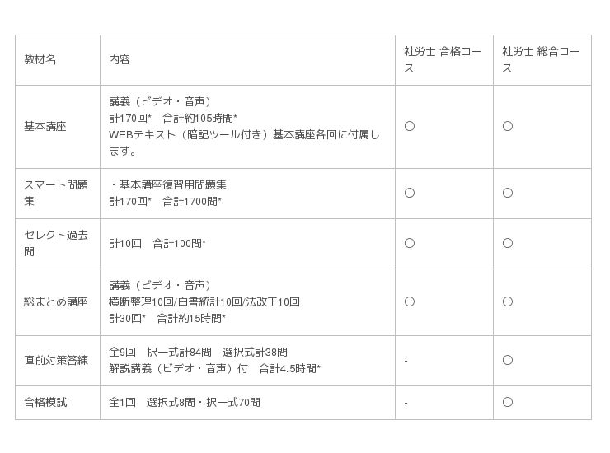The width and height of the screenshot is (610, 453).
Task: Click セレクト過去問 circle under 合格コース
Action: click(409, 243)
